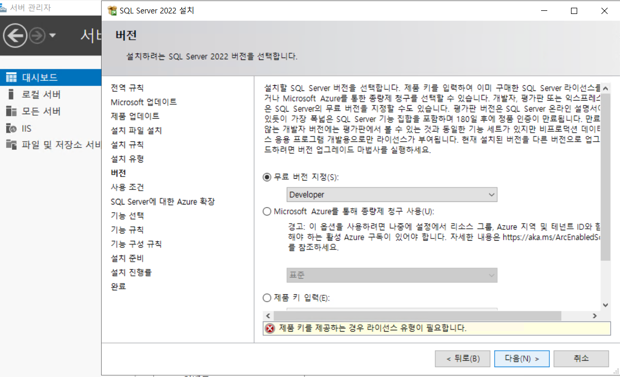The image size is (620, 377).
Task: Click the Microsoft 업데이트 step
Action: 144,102
